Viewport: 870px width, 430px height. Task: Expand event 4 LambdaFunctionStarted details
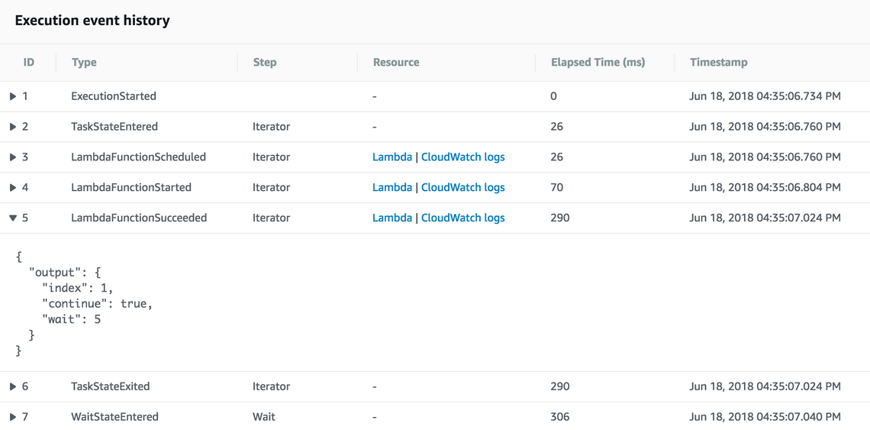coord(13,188)
